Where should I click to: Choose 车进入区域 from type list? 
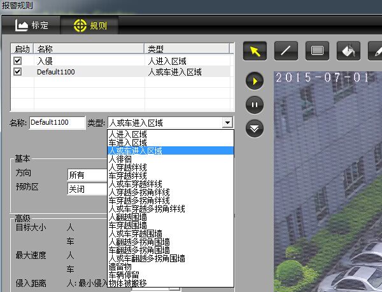pos(171,143)
